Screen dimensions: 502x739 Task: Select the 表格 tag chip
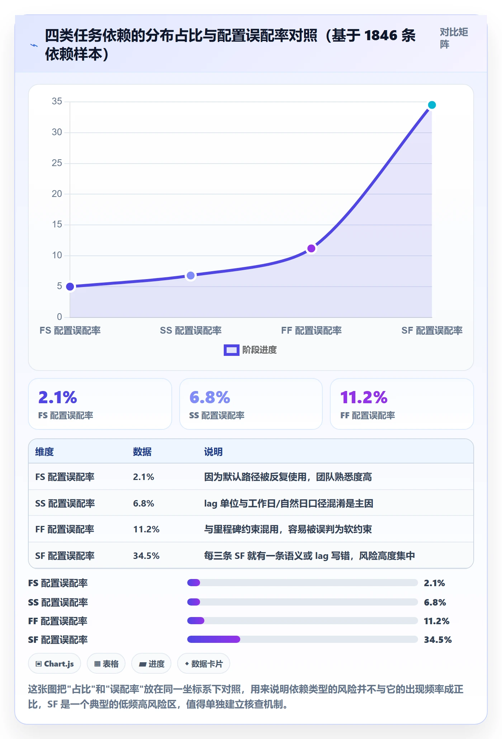[106, 664]
